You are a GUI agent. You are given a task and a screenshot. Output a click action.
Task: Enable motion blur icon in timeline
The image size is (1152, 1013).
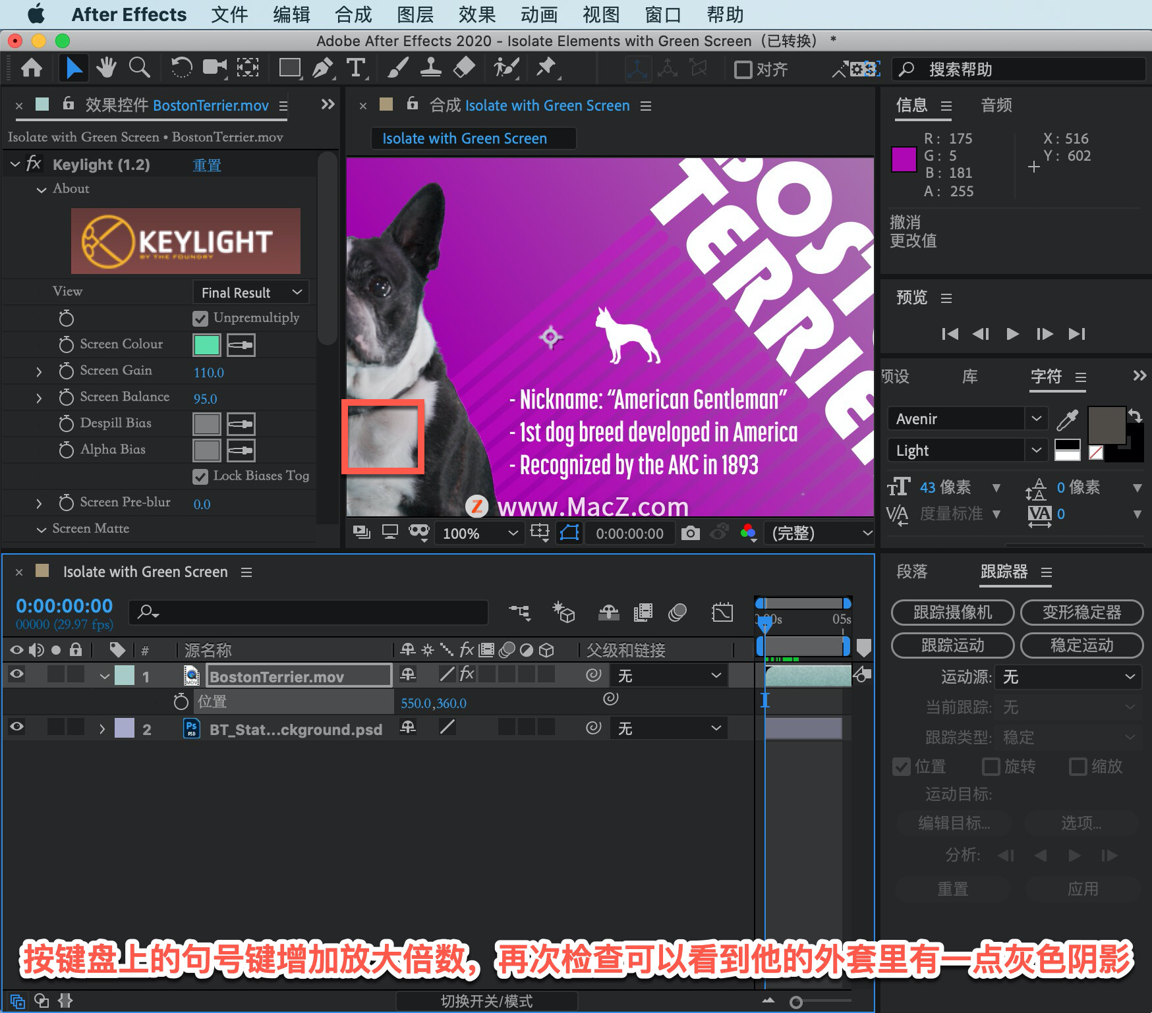click(x=677, y=613)
